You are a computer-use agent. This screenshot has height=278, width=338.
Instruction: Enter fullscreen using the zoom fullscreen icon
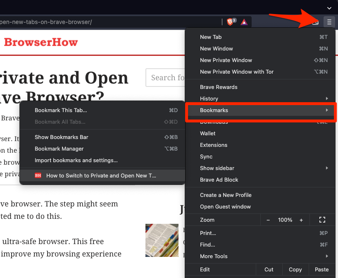(x=323, y=220)
